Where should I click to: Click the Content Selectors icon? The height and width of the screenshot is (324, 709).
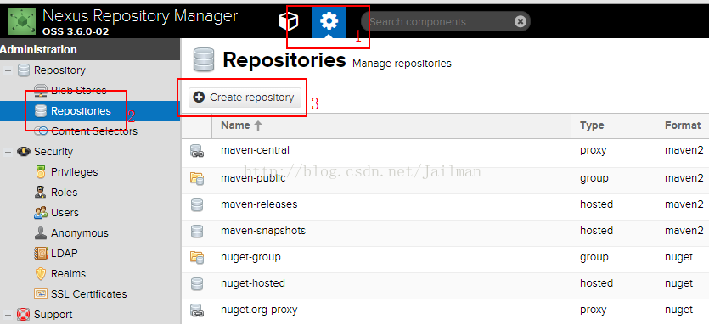point(41,131)
